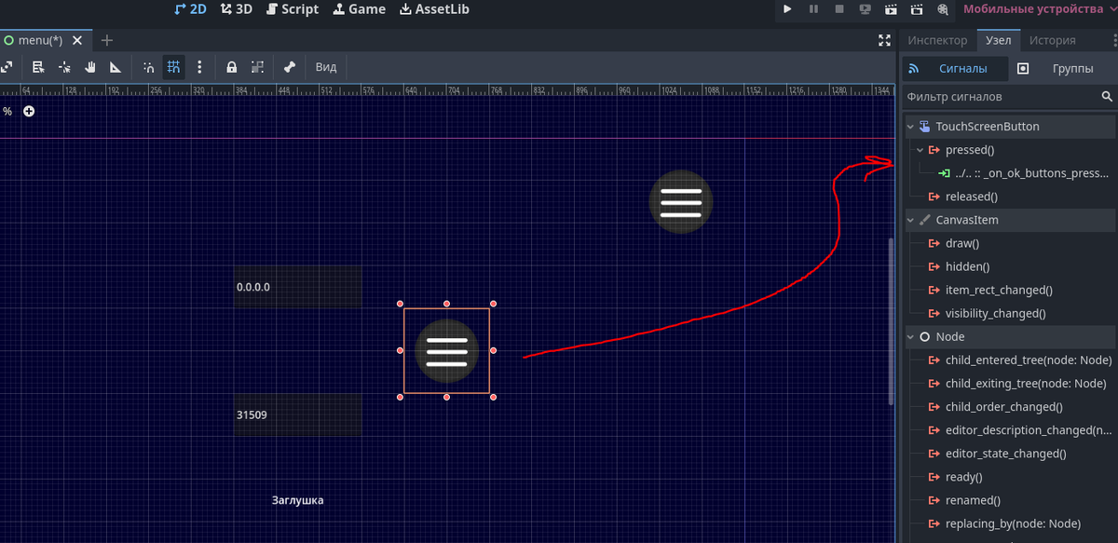Run a specific scene clapperboard icon
Viewport: 1118px width, 543px height.
coord(917,9)
